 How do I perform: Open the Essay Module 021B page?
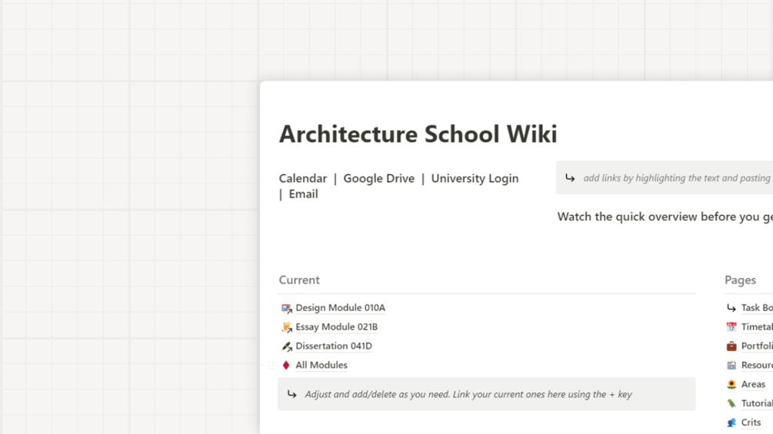point(336,327)
